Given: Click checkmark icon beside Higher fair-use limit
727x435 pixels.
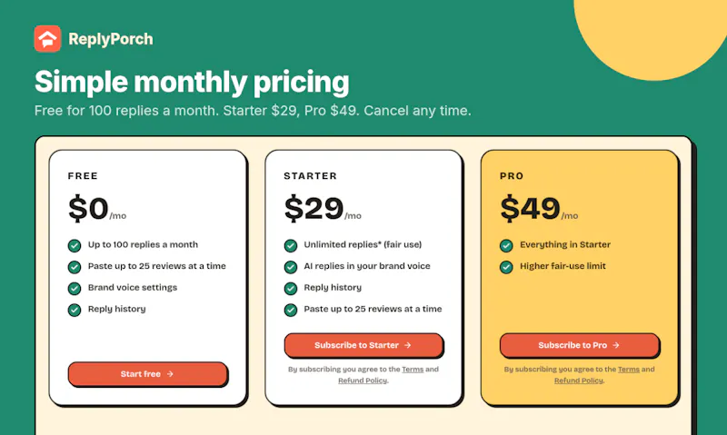Looking at the screenshot, I should [506, 267].
